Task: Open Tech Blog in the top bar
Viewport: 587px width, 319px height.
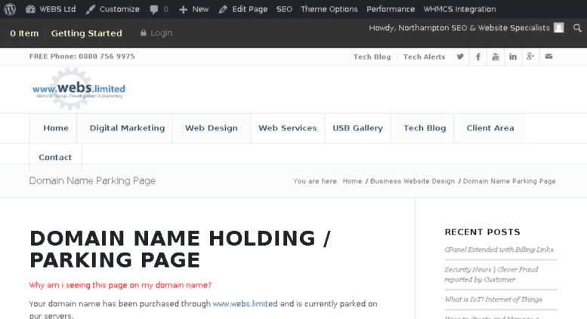Action: pyautogui.click(x=372, y=57)
